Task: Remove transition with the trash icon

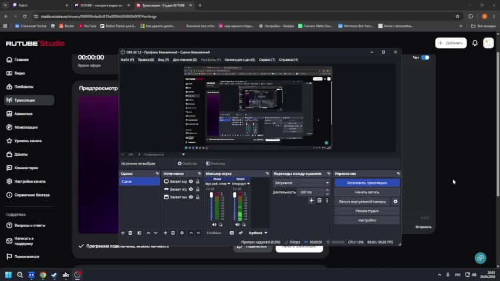Action: click(319, 200)
